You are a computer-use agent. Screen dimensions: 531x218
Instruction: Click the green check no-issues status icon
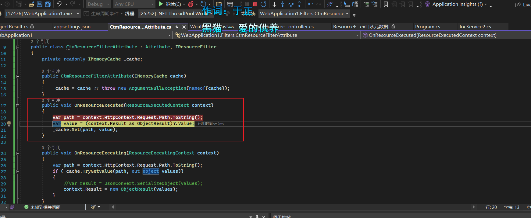[x=27, y=207]
